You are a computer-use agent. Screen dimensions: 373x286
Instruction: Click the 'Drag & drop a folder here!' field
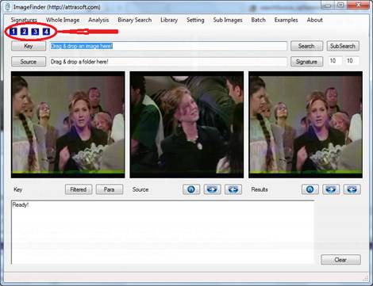[168, 62]
